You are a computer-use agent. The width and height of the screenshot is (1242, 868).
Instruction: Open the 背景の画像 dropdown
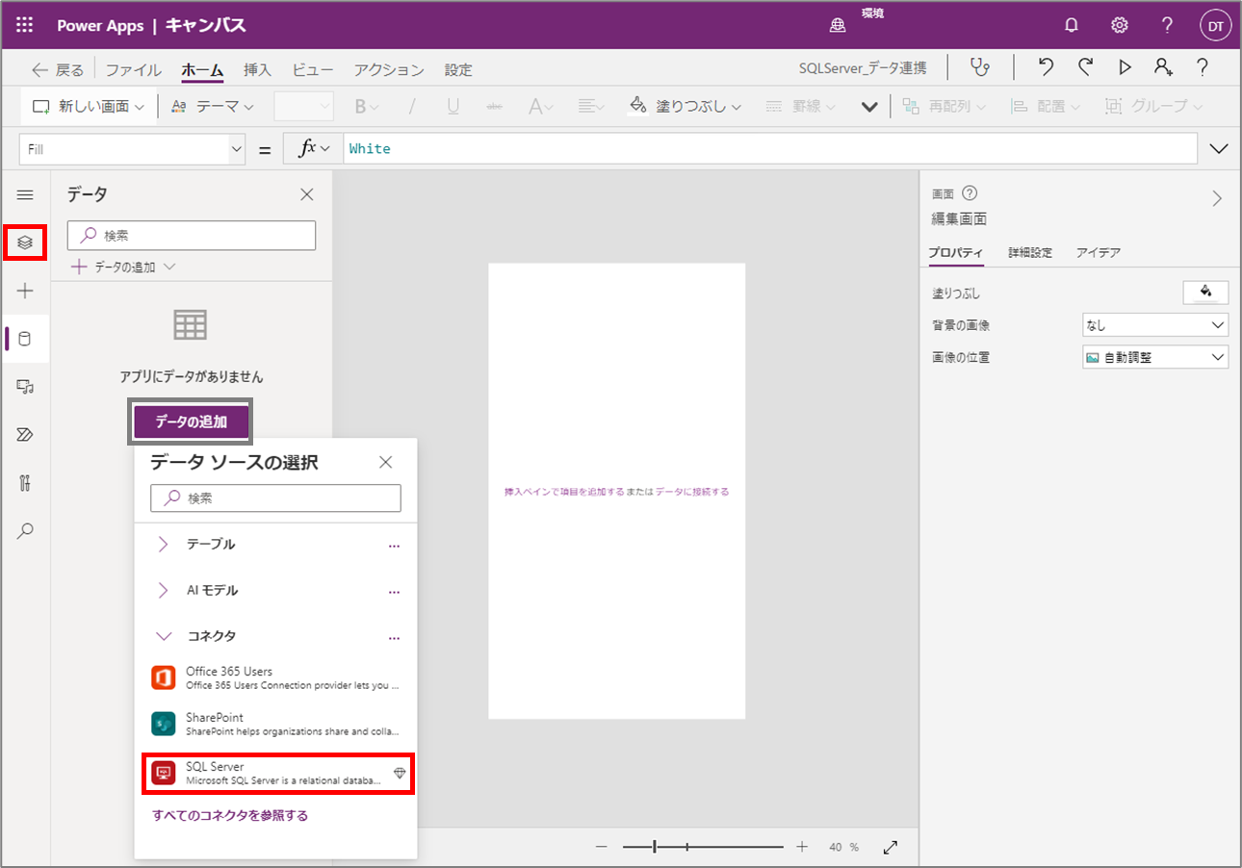click(x=1155, y=326)
